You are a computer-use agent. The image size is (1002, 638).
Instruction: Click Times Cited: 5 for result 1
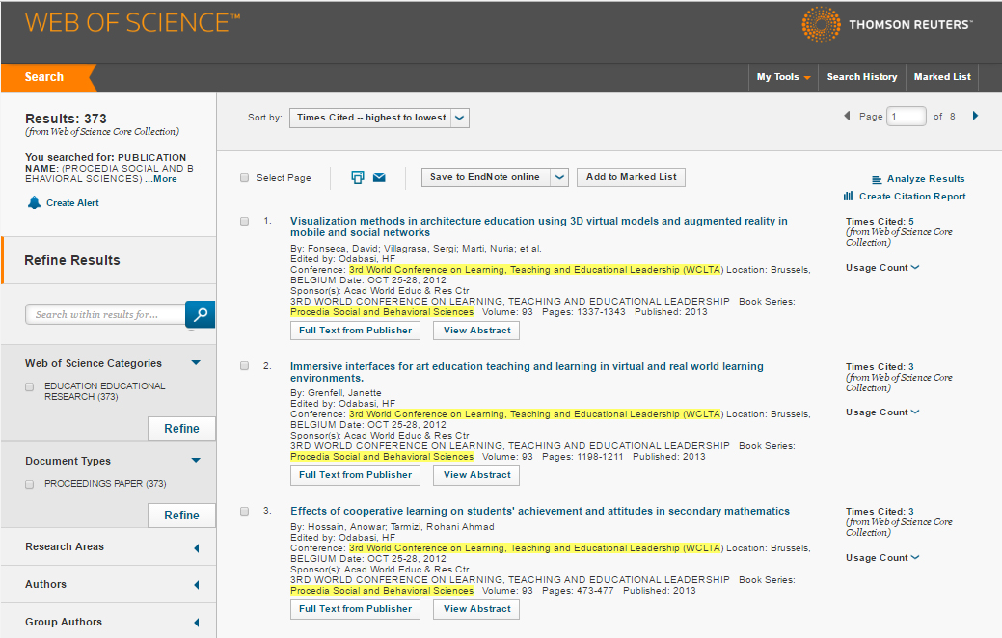coord(880,222)
